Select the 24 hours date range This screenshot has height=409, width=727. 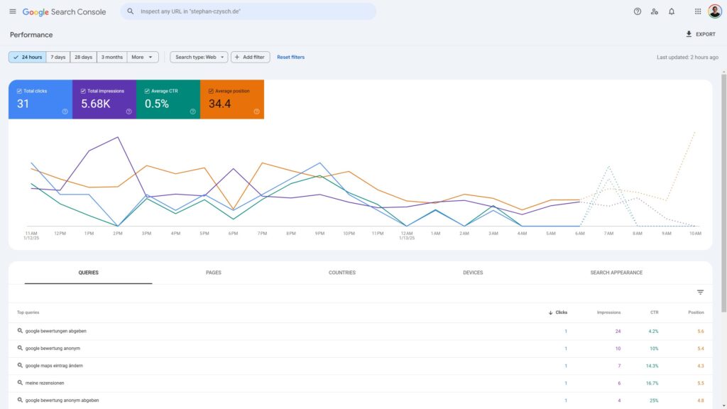tap(28, 57)
